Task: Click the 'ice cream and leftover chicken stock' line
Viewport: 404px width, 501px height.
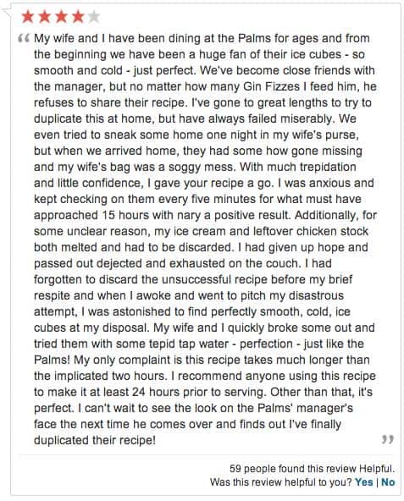Action: tap(202, 231)
